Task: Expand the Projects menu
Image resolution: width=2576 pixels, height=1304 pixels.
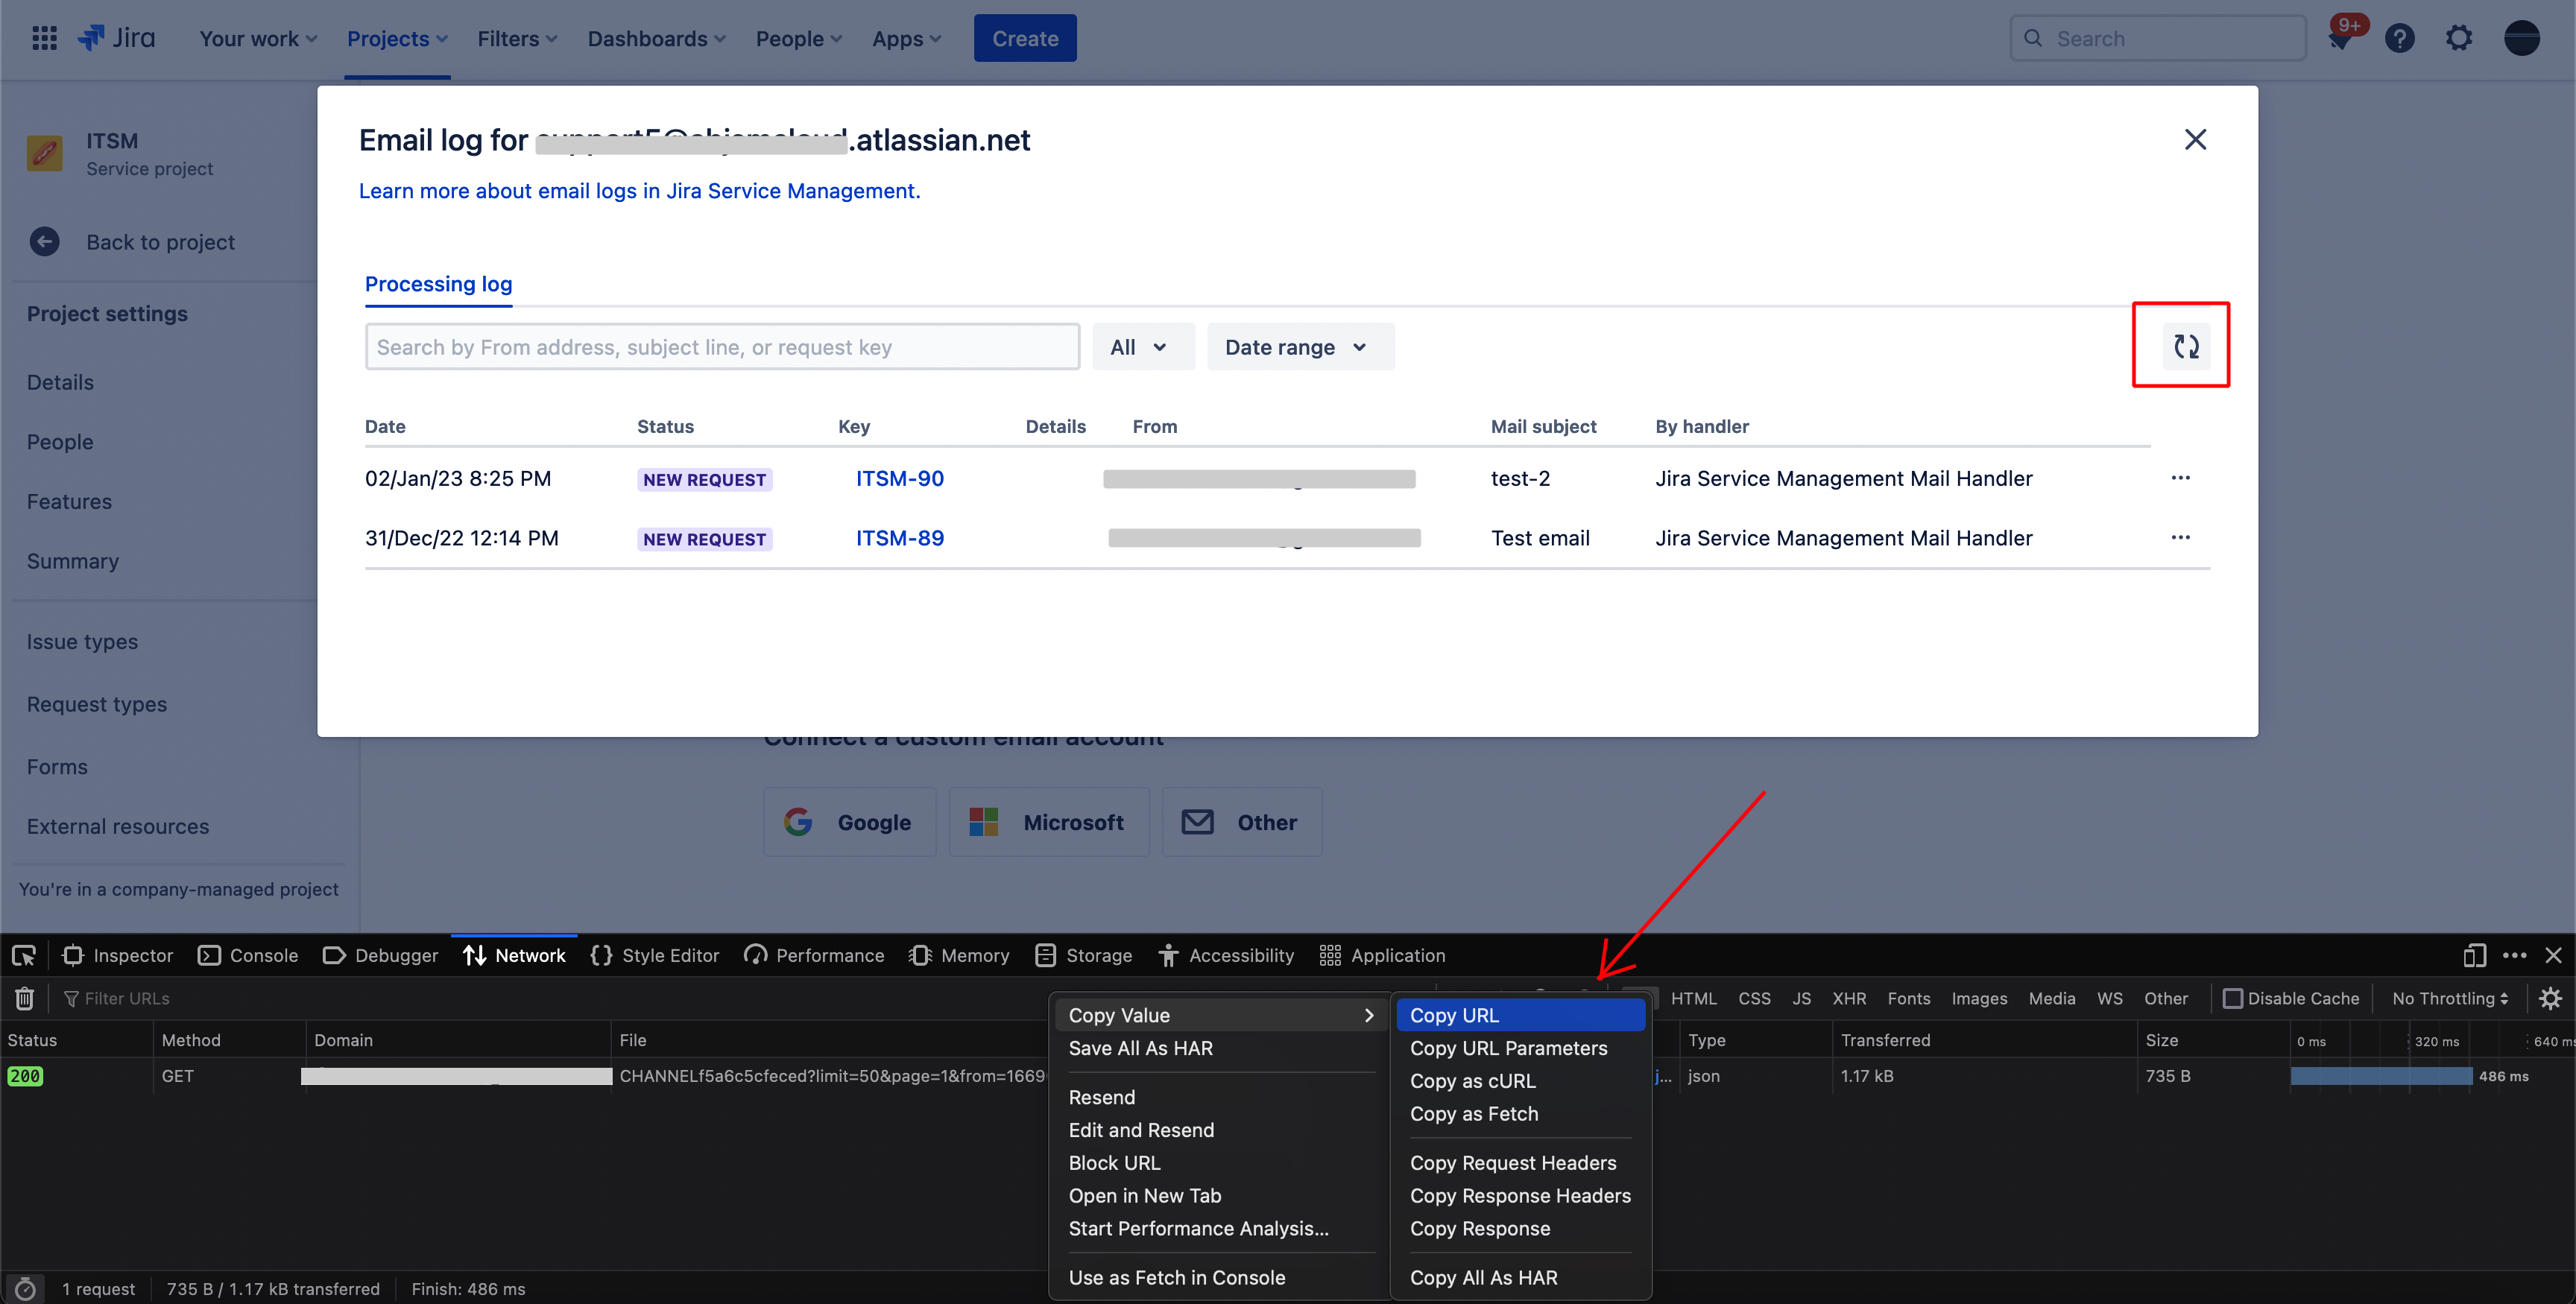Action: pyautogui.click(x=397, y=38)
